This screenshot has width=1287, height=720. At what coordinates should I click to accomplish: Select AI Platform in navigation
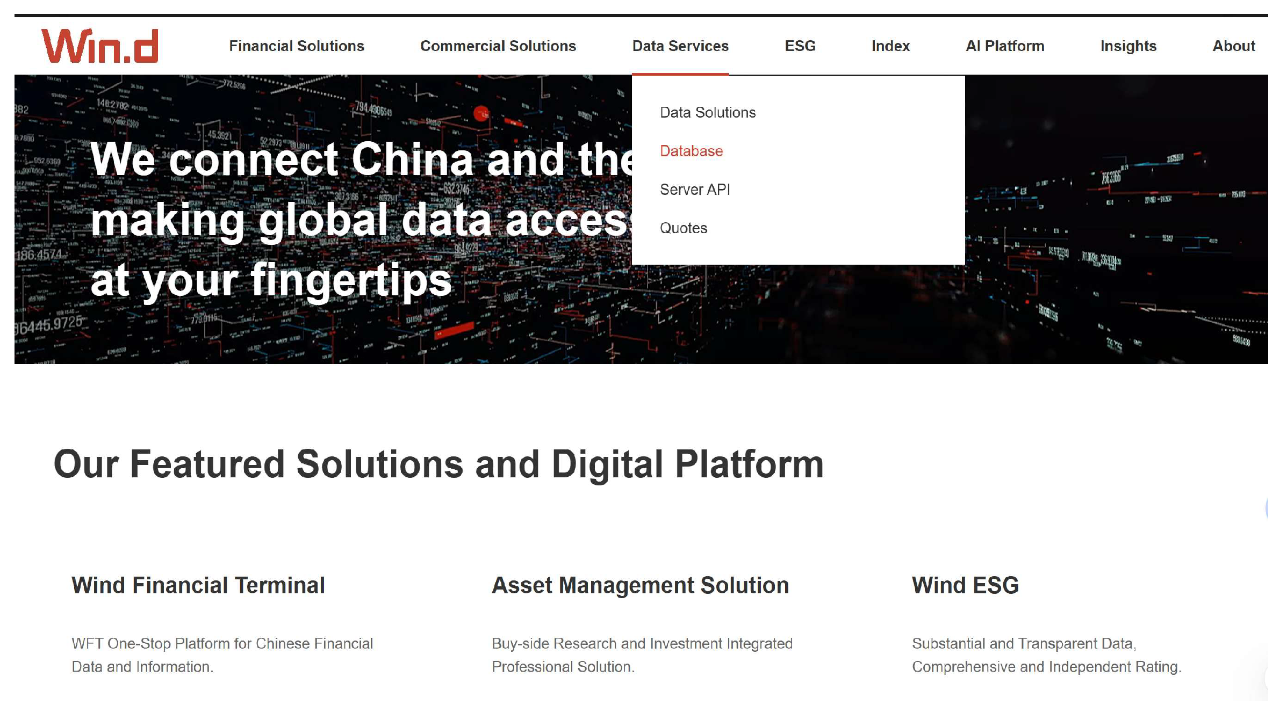(x=1004, y=46)
